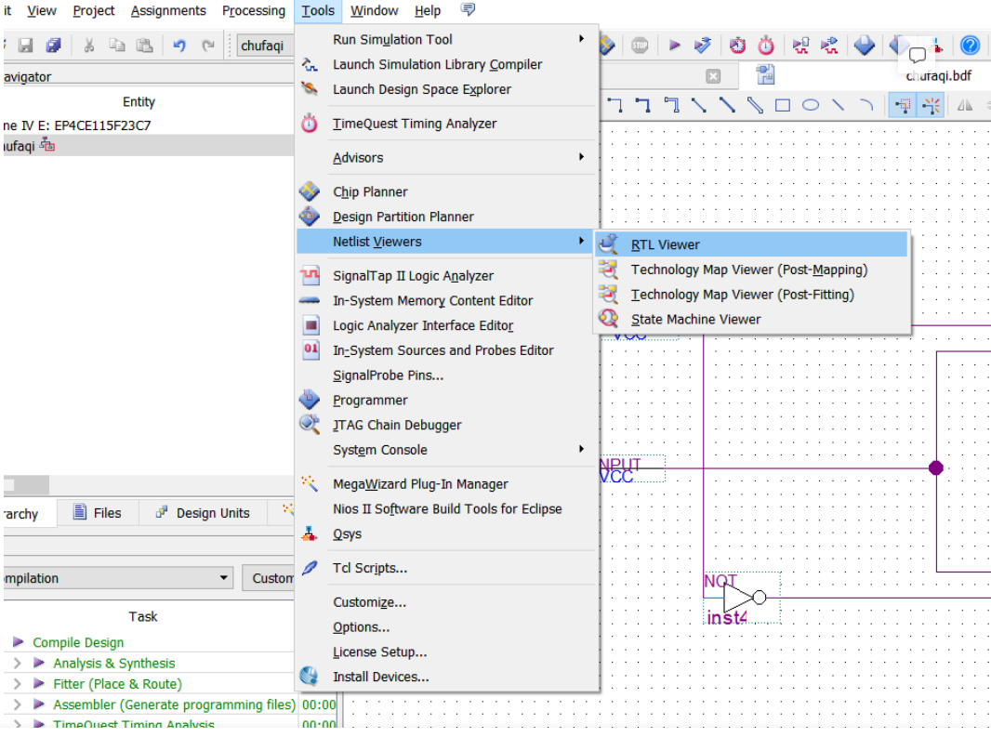
Task: Select the Oval drawing tool
Action: coord(811,105)
